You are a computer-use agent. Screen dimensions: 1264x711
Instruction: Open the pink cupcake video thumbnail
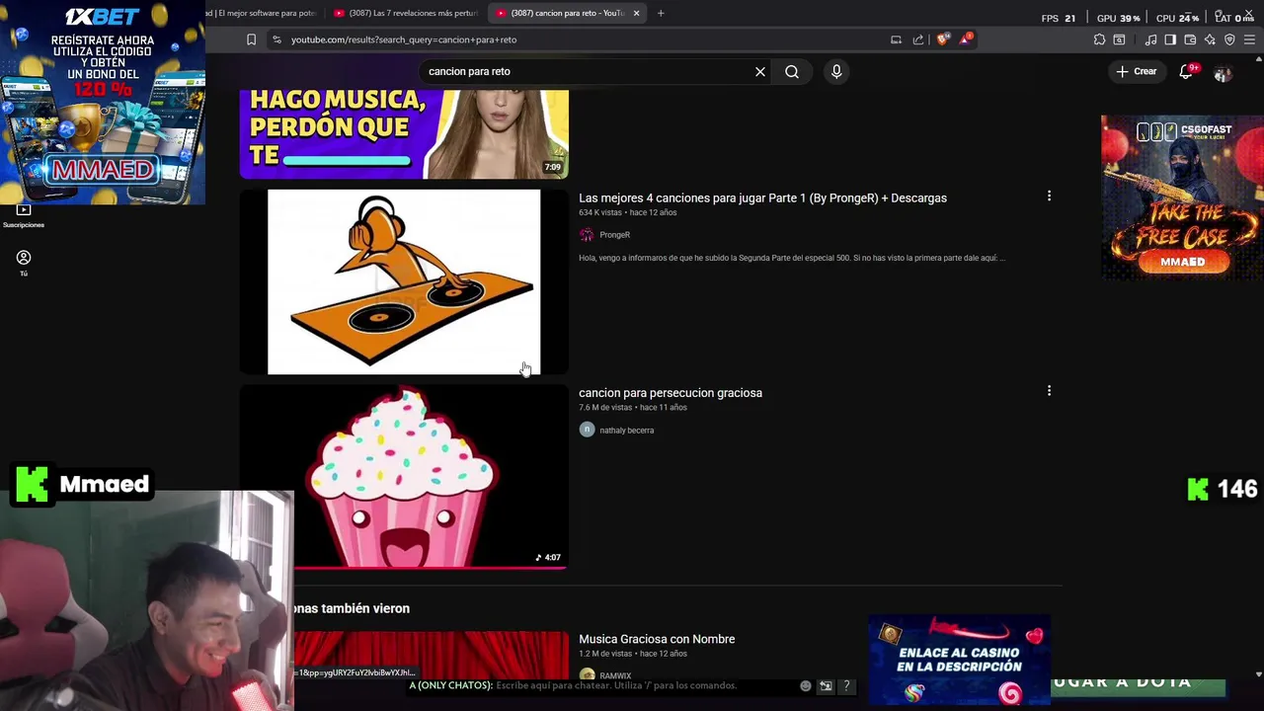tap(404, 478)
